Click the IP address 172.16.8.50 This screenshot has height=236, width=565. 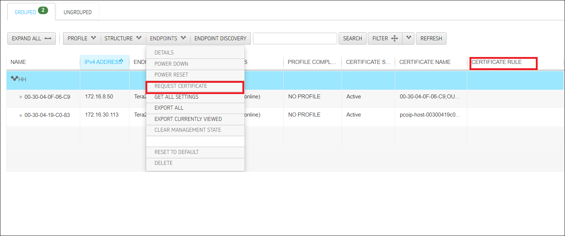[99, 97]
